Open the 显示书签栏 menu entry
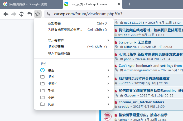The width and height of the screenshot is (183, 121). 74,40
